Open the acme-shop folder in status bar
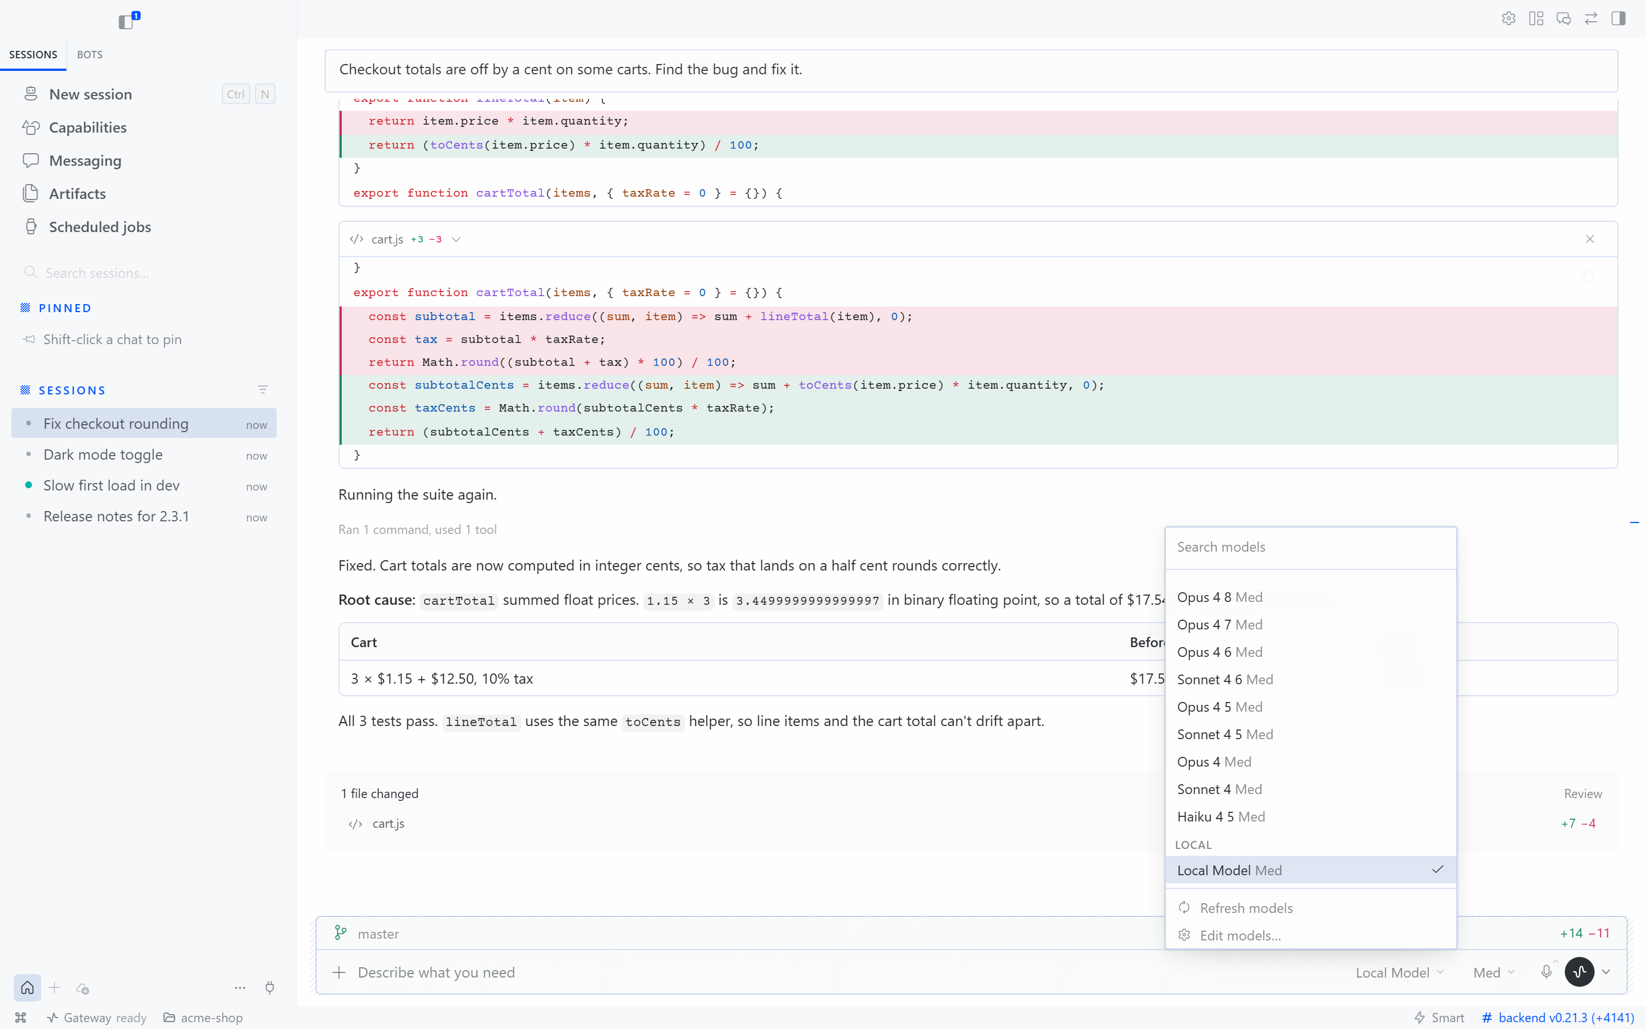 pos(203,1018)
